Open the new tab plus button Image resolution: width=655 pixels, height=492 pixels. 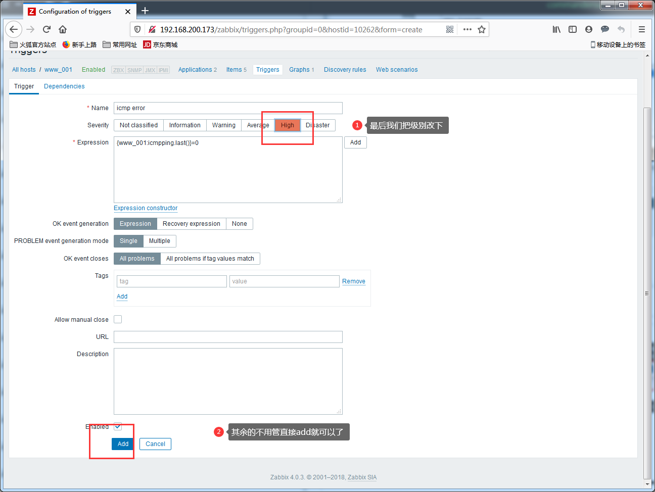pos(145,11)
